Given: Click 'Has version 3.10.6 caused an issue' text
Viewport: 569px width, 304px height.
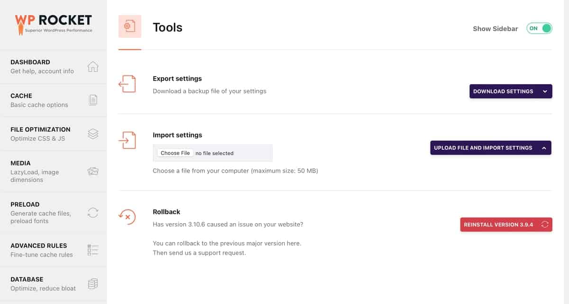Looking at the screenshot, I should (228, 224).
